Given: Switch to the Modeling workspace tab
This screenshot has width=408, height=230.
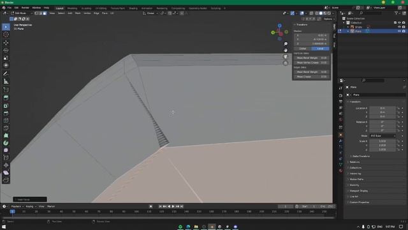Looking at the screenshot, I should coord(72,8).
